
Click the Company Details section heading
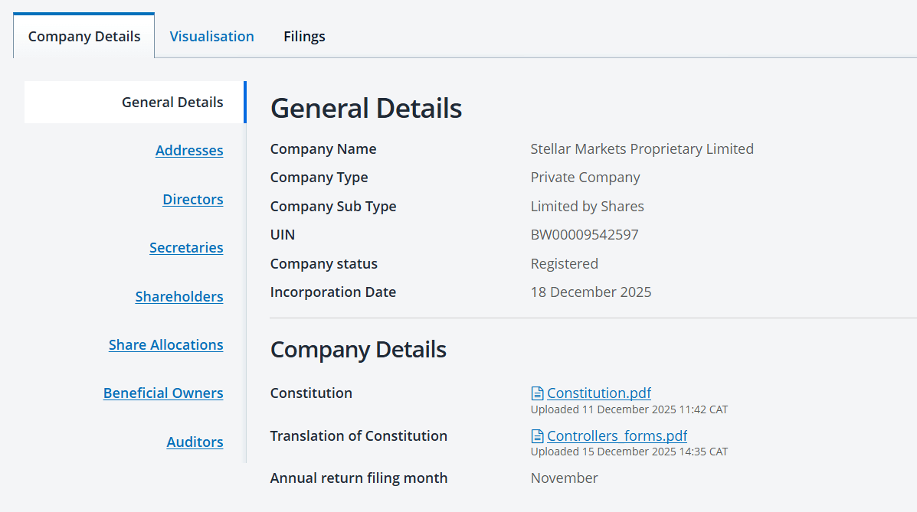click(x=358, y=350)
